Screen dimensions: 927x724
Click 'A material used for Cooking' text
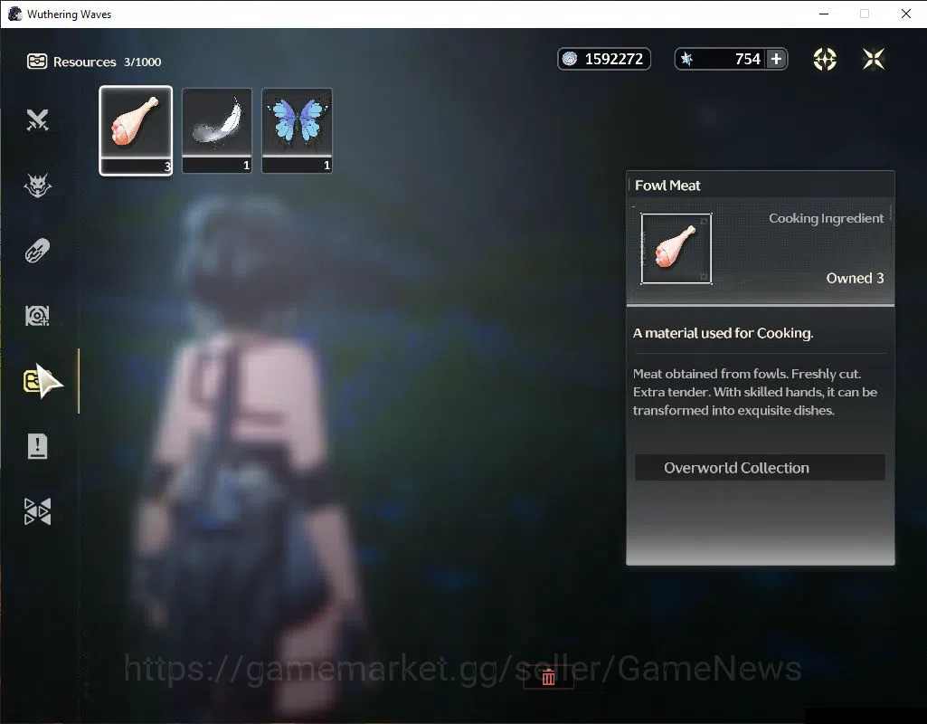point(723,333)
